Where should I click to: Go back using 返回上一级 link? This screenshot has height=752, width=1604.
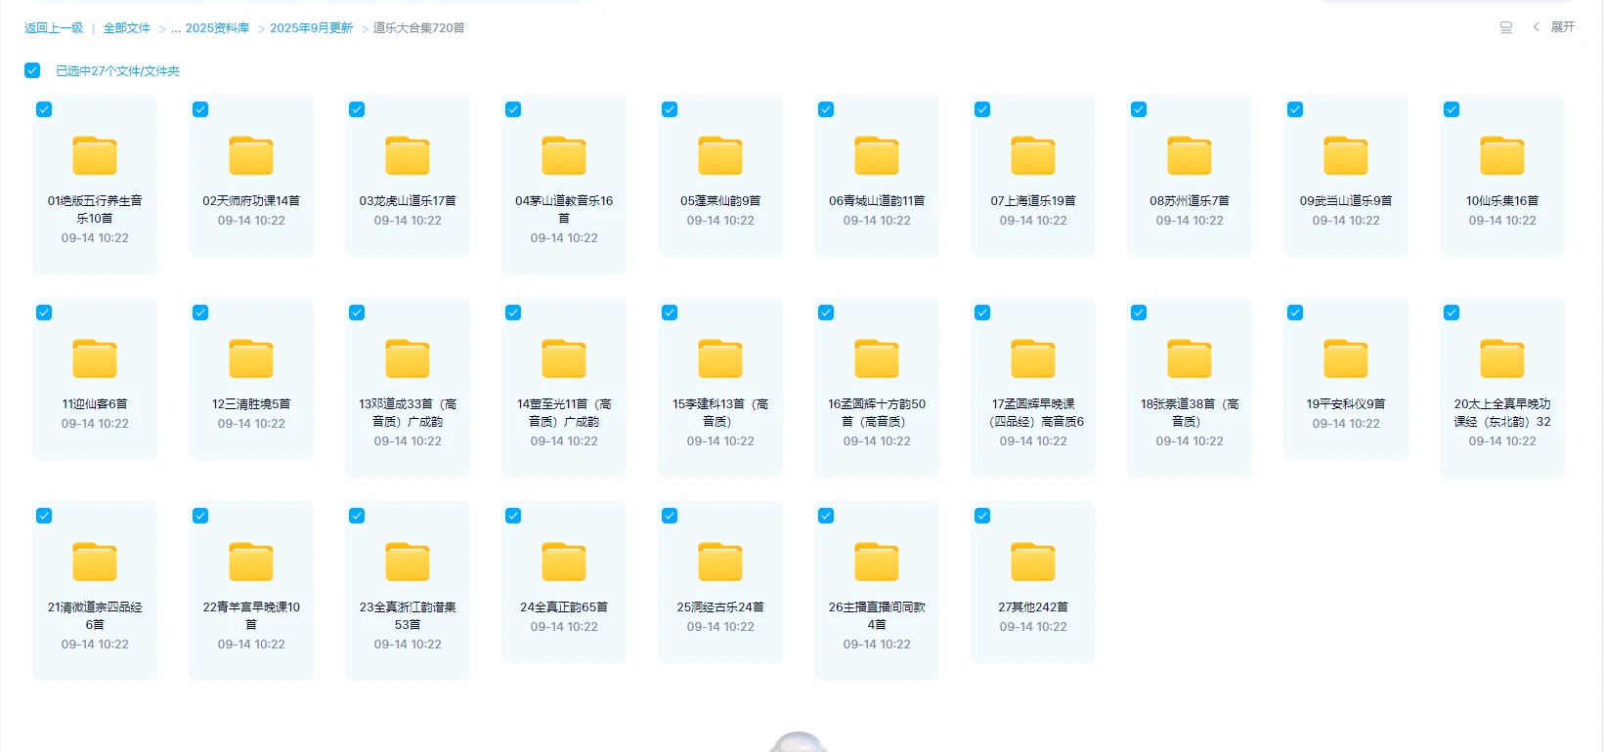(x=54, y=28)
